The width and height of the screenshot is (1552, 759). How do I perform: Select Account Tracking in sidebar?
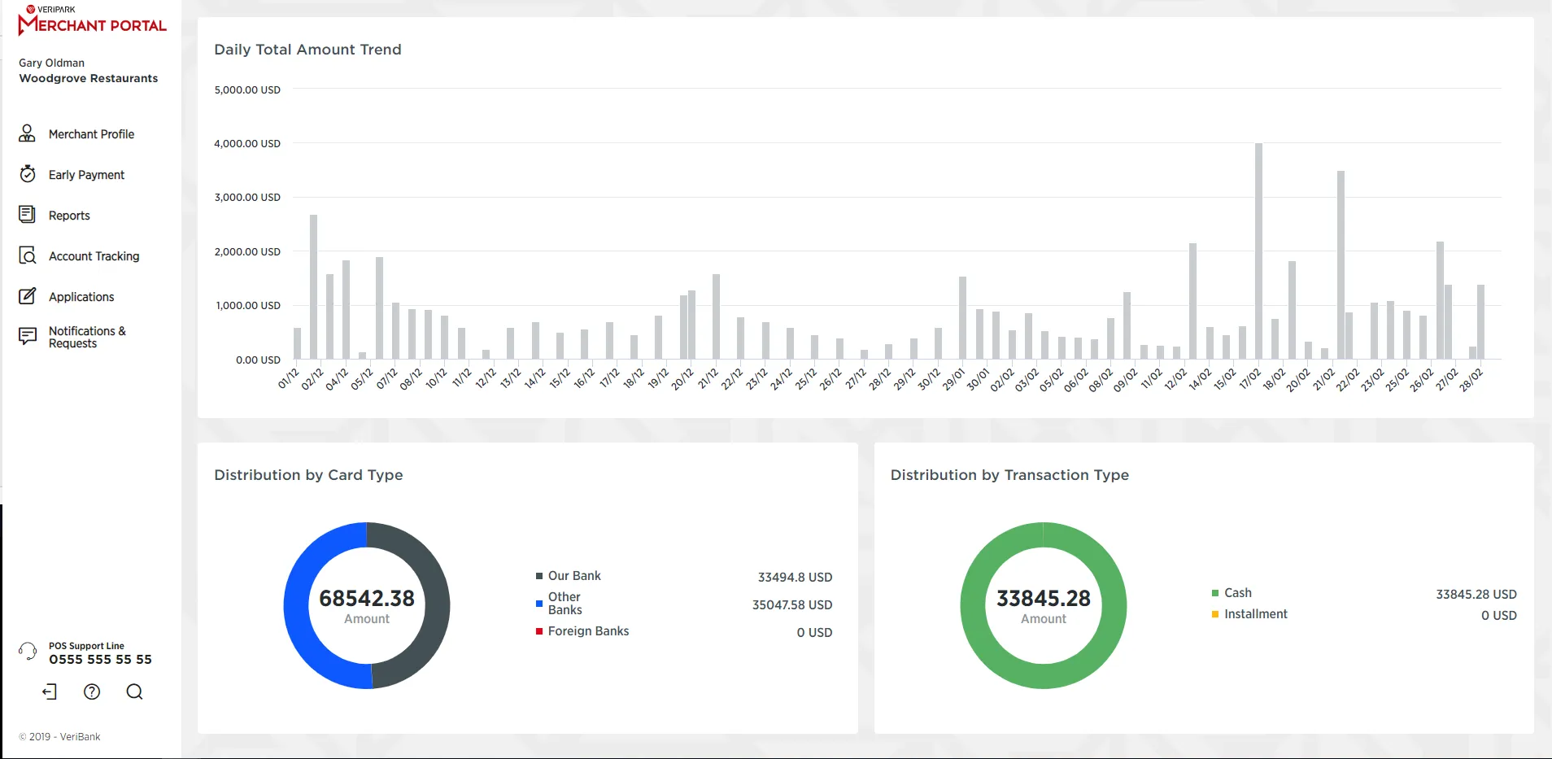tap(94, 256)
